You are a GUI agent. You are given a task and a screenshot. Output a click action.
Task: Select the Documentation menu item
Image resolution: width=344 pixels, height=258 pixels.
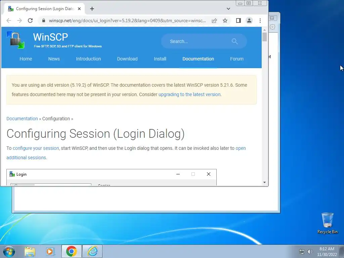click(198, 59)
